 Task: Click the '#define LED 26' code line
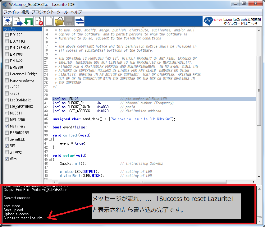coord(154,99)
